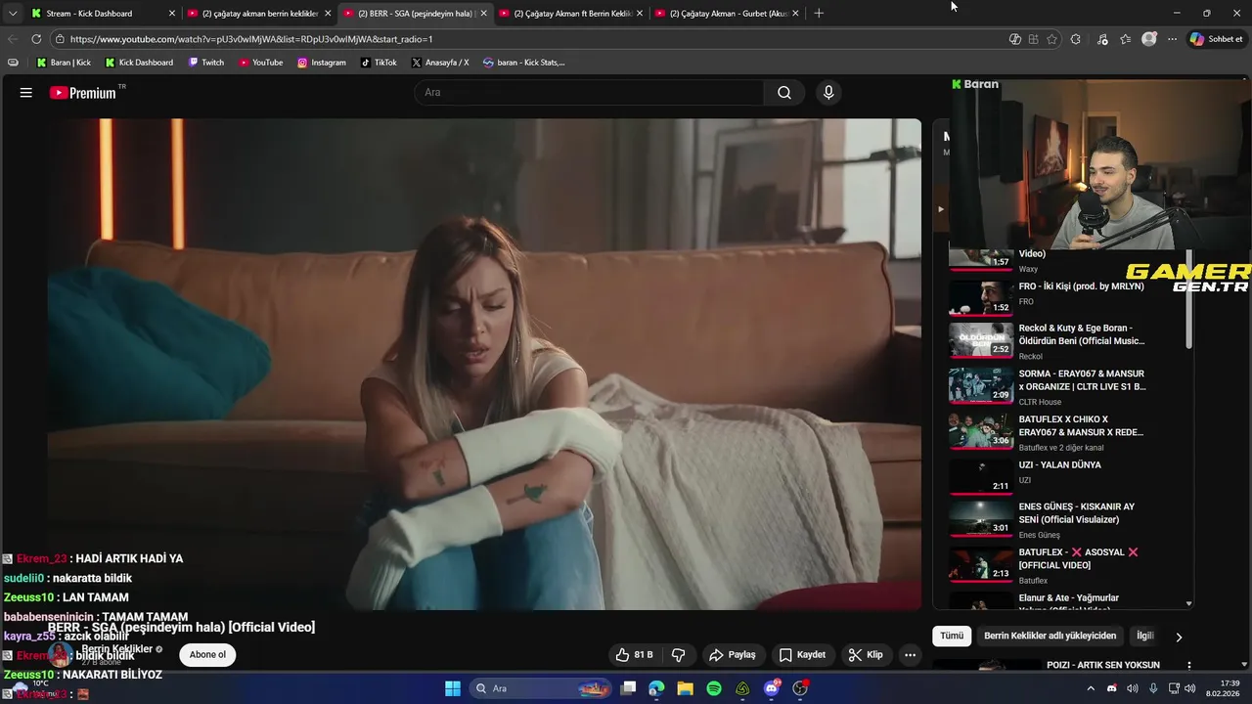The image size is (1252, 704).
Task: Select the Tümü filter chip
Action: click(x=952, y=636)
